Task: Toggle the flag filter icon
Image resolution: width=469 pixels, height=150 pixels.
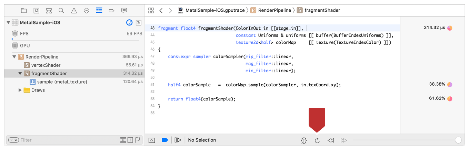Action: [x=137, y=140]
